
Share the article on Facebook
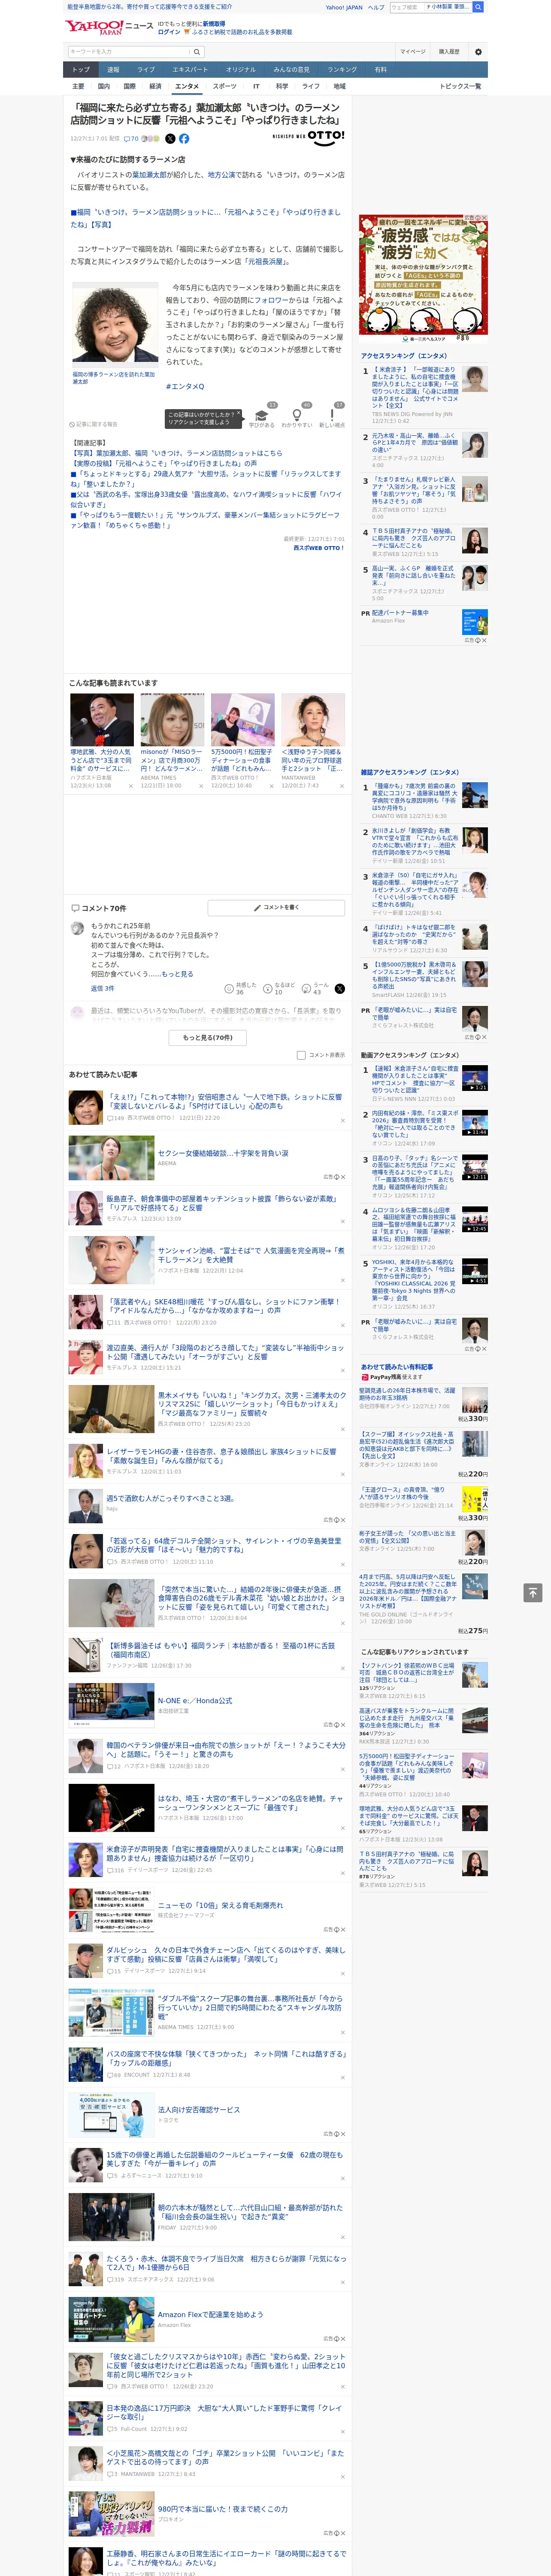tap(184, 139)
